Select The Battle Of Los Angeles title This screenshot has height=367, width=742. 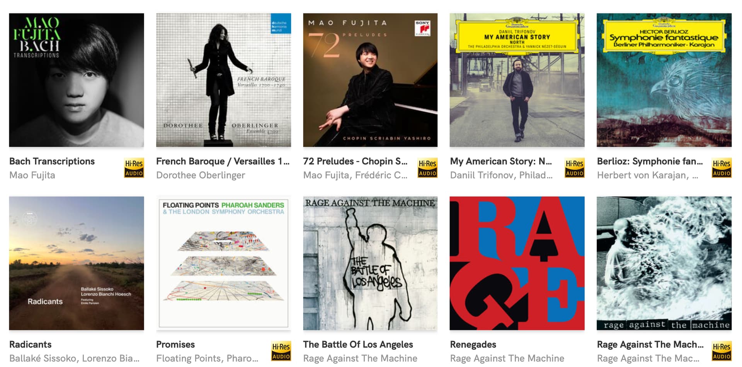pos(358,344)
